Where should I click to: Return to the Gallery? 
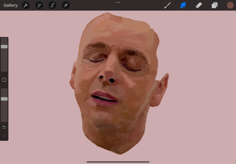(10, 5)
